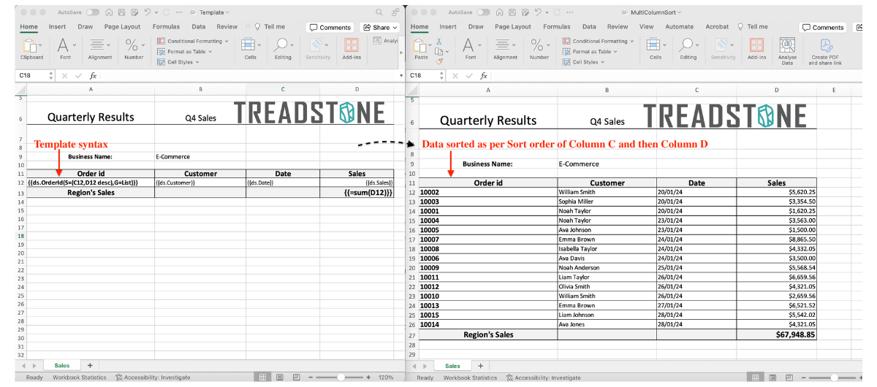Open Font group in MultiColumnSort ribbon
This screenshot has width=877, height=387.
pyautogui.click(x=471, y=49)
